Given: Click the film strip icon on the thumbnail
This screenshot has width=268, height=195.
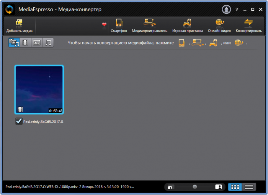Looking at the screenshot, I should pos(20,109).
